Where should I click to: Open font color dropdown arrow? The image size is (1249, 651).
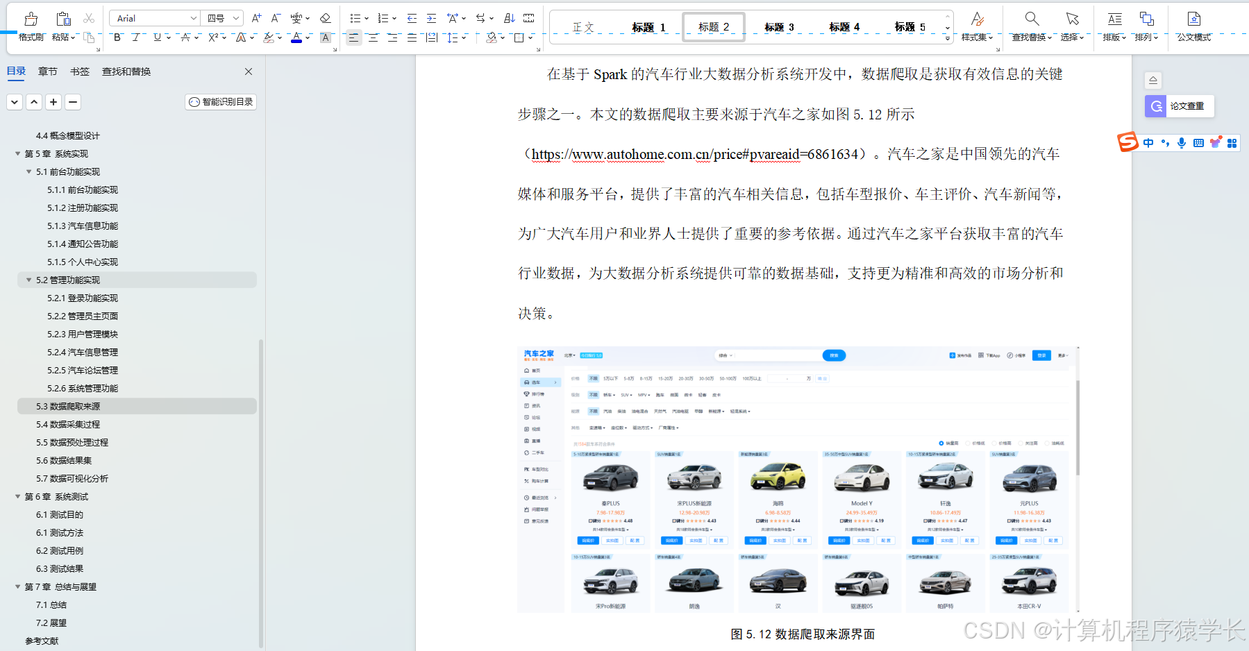[x=308, y=37]
